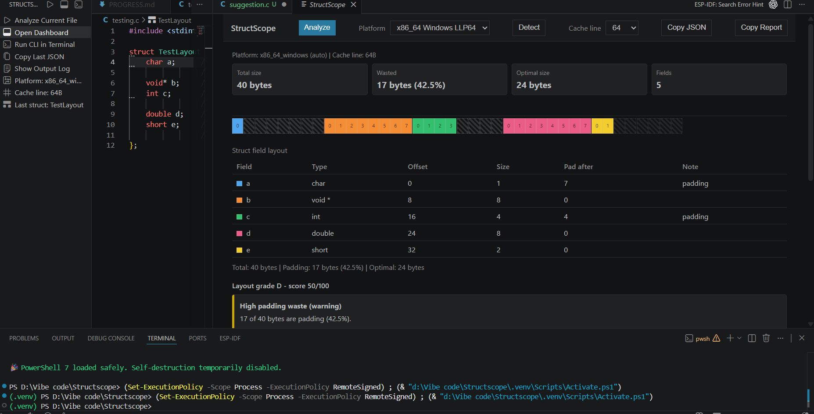
Task: Click the TestLayout breadcrumb
Action: [174, 20]
